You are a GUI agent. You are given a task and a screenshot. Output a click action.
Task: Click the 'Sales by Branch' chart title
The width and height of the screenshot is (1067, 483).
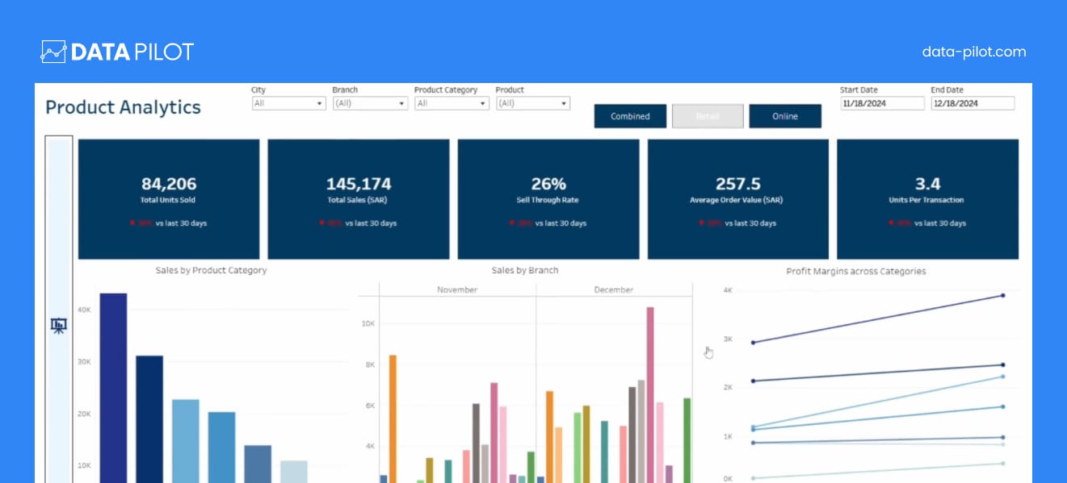click(x=525, y=271)
